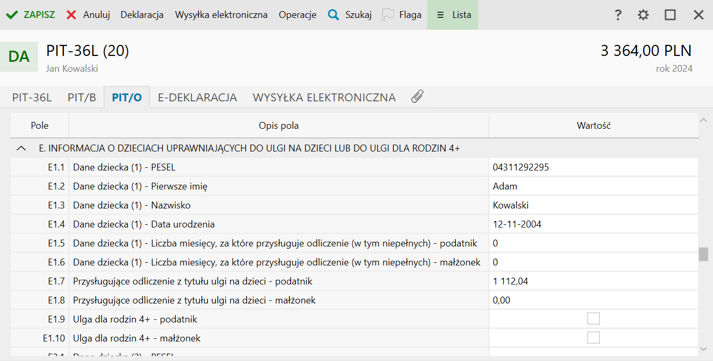Screen dimensions: 713x361
Task: Click the Data urodzenia value field
Action: (x=593, y=224)
